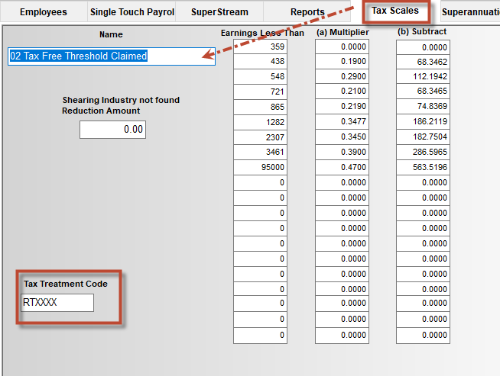This screenshot has height=376, width=500.
Task: Open the Superannuation tab
Action: (469, 12)
